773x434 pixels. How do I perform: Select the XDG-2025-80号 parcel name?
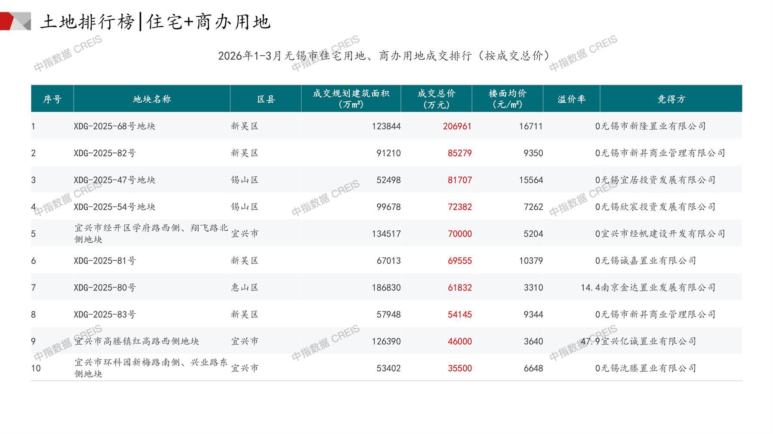click(105, 287)
